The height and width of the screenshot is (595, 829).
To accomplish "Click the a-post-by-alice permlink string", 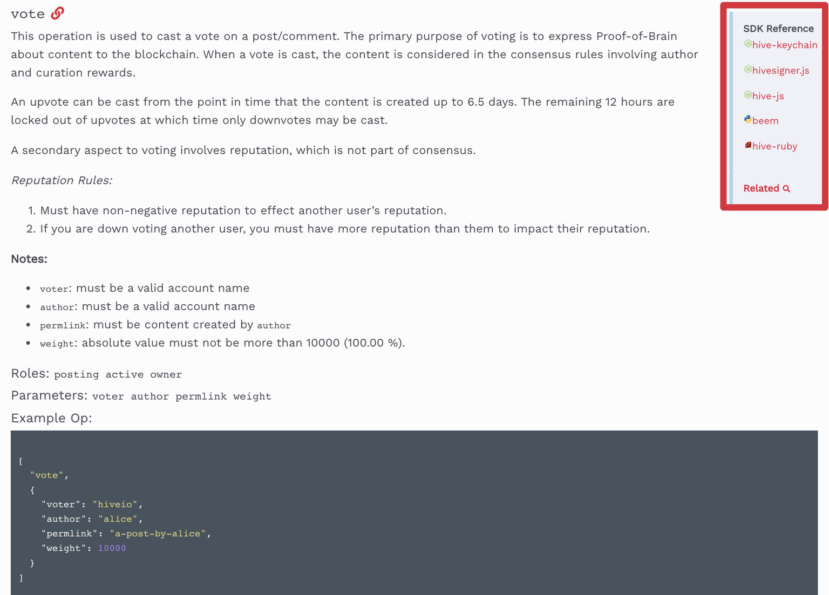I will point(159,533).
